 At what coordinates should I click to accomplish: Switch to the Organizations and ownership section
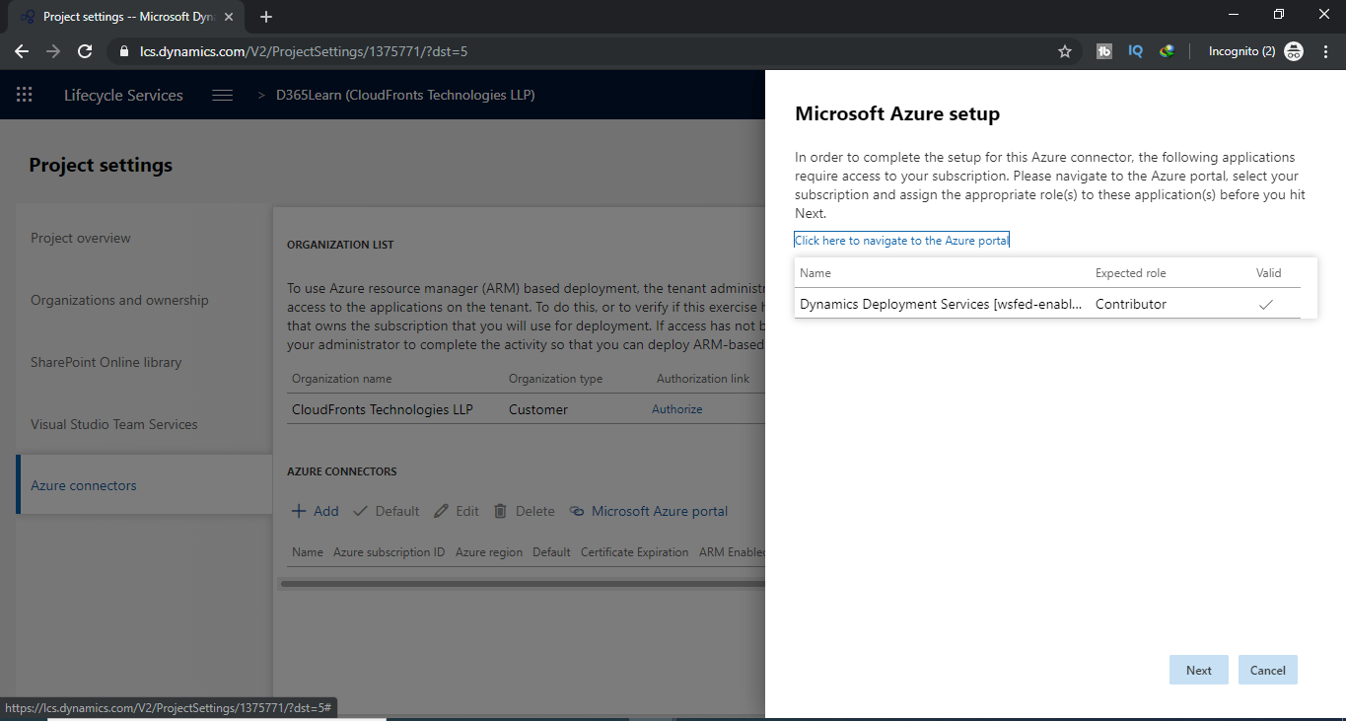[120, 300]
